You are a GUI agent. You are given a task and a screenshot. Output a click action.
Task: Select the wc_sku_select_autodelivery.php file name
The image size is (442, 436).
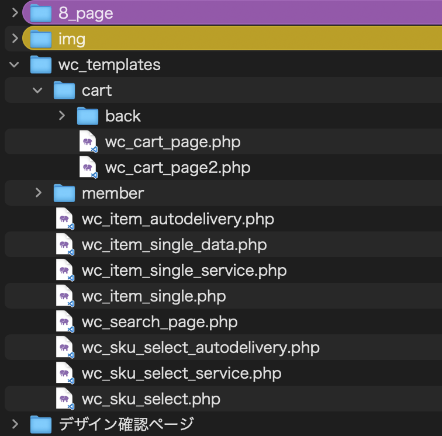point(201,348)
